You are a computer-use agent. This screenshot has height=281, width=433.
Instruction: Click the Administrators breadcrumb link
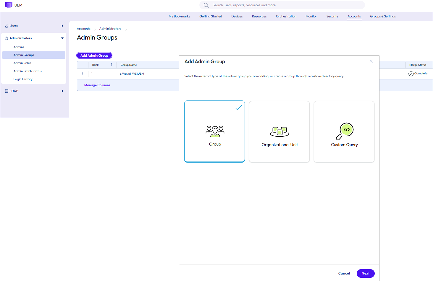pos(110,29)
